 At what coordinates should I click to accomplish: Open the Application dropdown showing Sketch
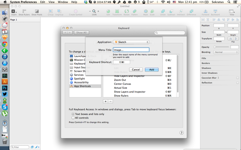tap(131, 42)
